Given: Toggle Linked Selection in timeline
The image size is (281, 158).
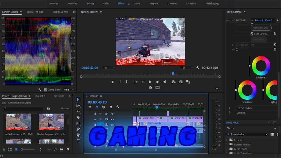Looking at the screenshot, I should click(104, 107).
